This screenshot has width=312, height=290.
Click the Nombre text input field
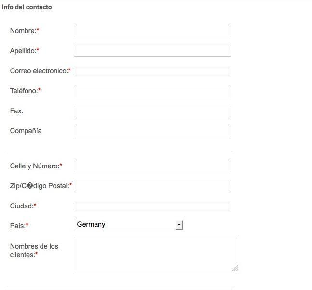[152, 31]
